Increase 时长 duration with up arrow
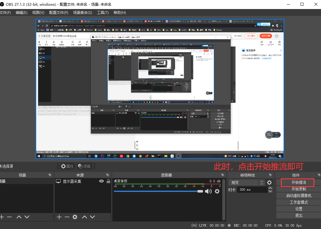Image resolution: width=321 pixels, height=229 pixels. 270,188
